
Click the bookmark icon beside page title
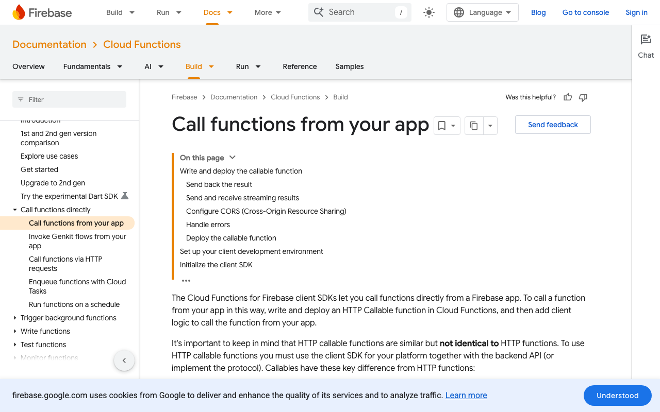pos(442,126)
